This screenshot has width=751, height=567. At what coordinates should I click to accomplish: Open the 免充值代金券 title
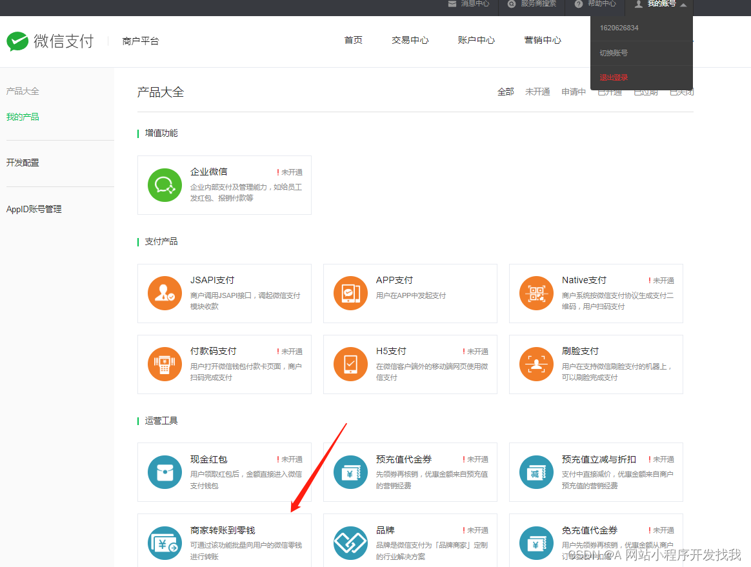(x=590, y=530)
